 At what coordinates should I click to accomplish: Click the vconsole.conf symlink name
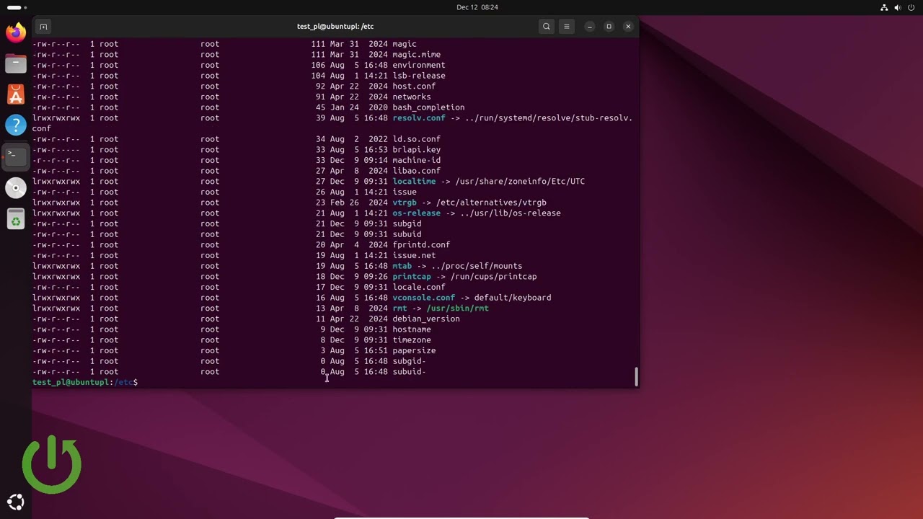(423, 298)
